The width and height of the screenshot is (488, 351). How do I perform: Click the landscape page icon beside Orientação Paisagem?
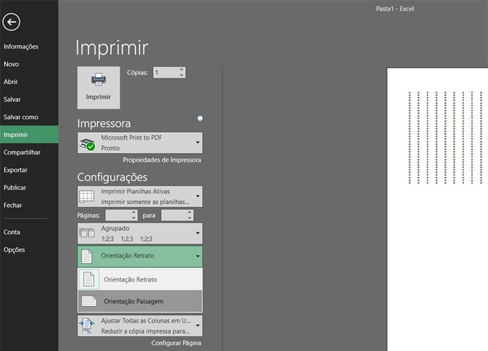tap(90, 301)
